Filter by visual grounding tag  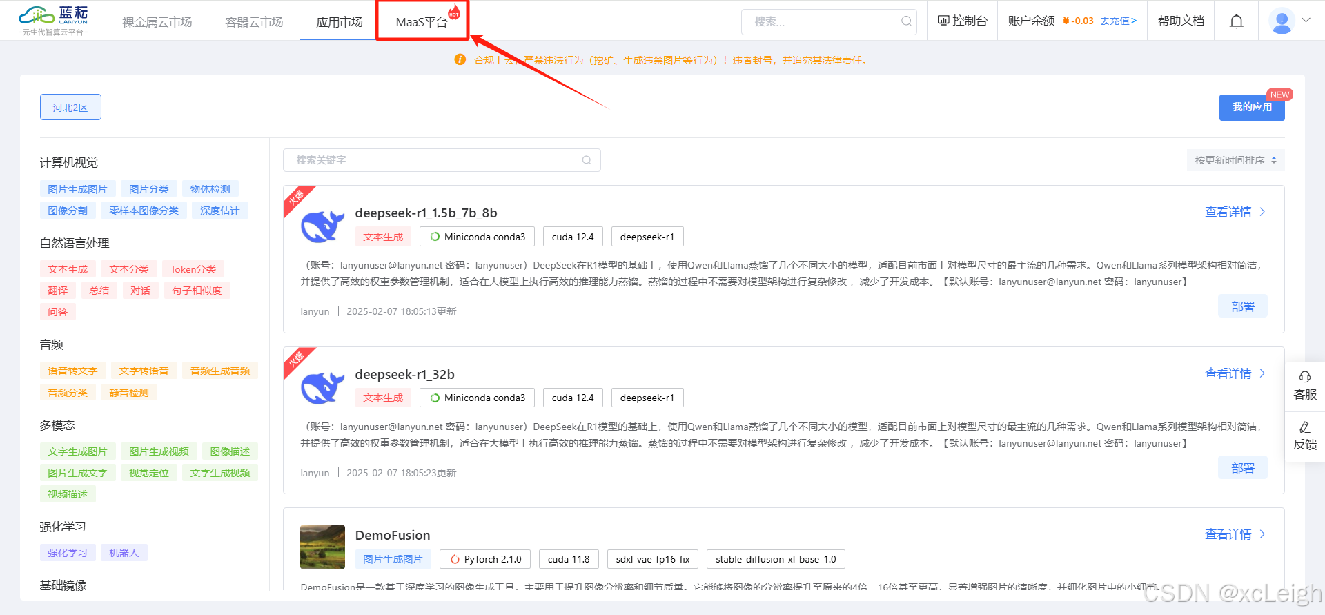[149, 473]
